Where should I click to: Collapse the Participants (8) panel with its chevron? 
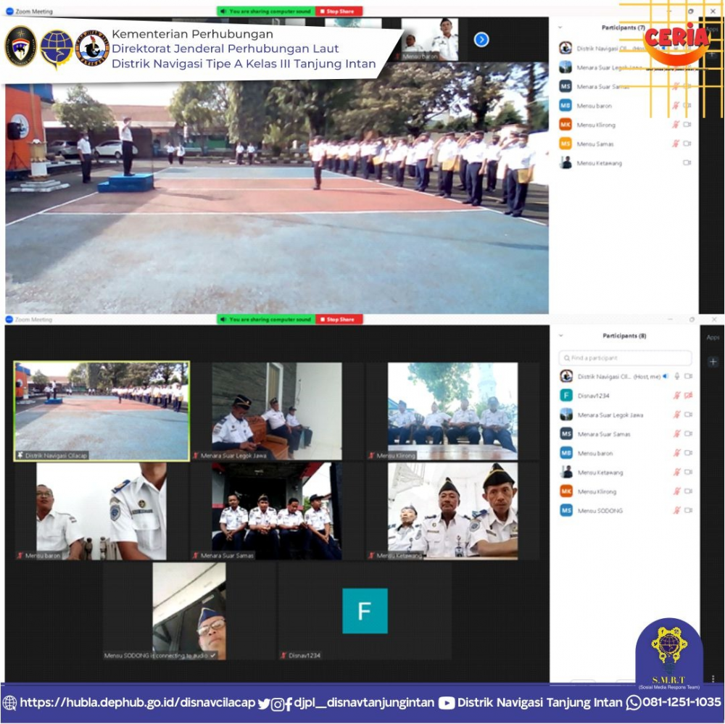coord(561,336)
